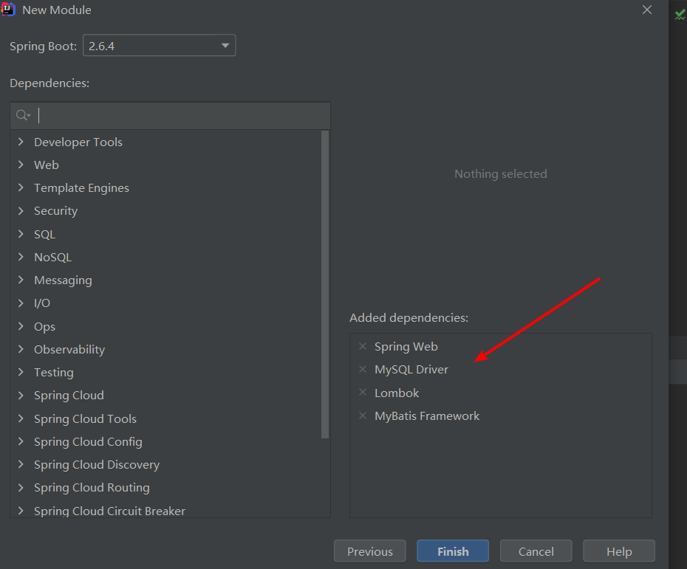Select the Testing tree item
Screen dimensions: 687x569
pyautogui.click(x=54, y=373)
